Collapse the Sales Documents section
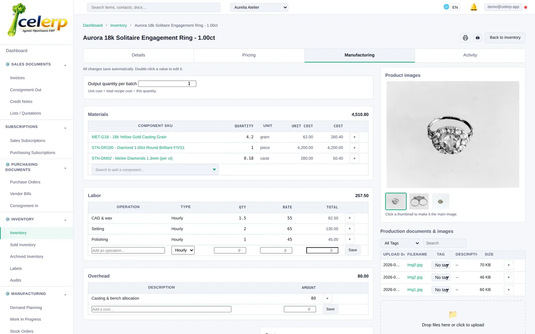 [65, 65]
